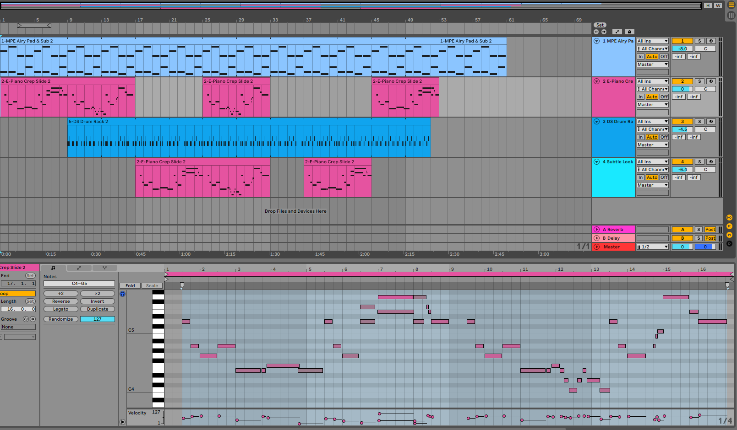Open track 2 All Channels dropdown
The image size is (737, 430).
(x=653, y=89)
